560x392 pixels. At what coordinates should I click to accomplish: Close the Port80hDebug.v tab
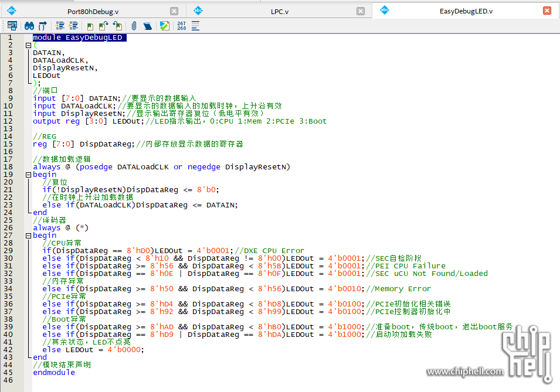(x=174, y=11)
